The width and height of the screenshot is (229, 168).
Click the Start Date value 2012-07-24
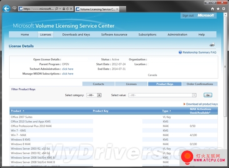coord(119,64)
